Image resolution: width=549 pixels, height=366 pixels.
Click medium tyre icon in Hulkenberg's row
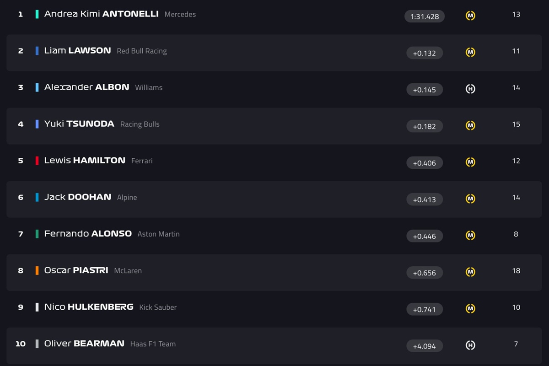470,308
